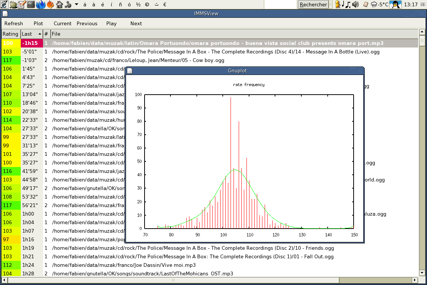Click the green 117 rating cell
This screenshot has height=285, width=427.
[x=11, y=60]
